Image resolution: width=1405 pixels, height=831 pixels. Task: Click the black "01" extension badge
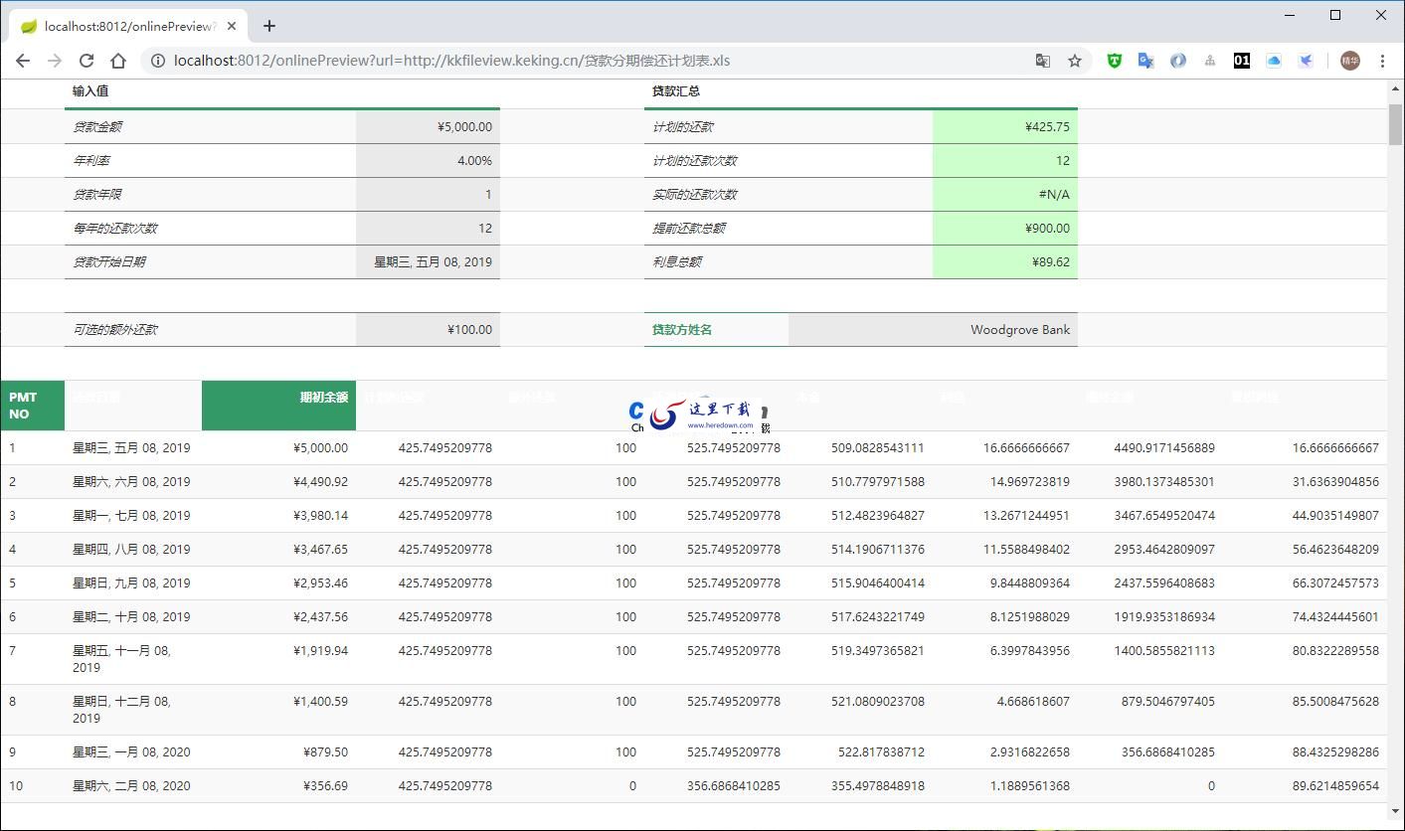pyautogui.click(x=1242, y=61)
